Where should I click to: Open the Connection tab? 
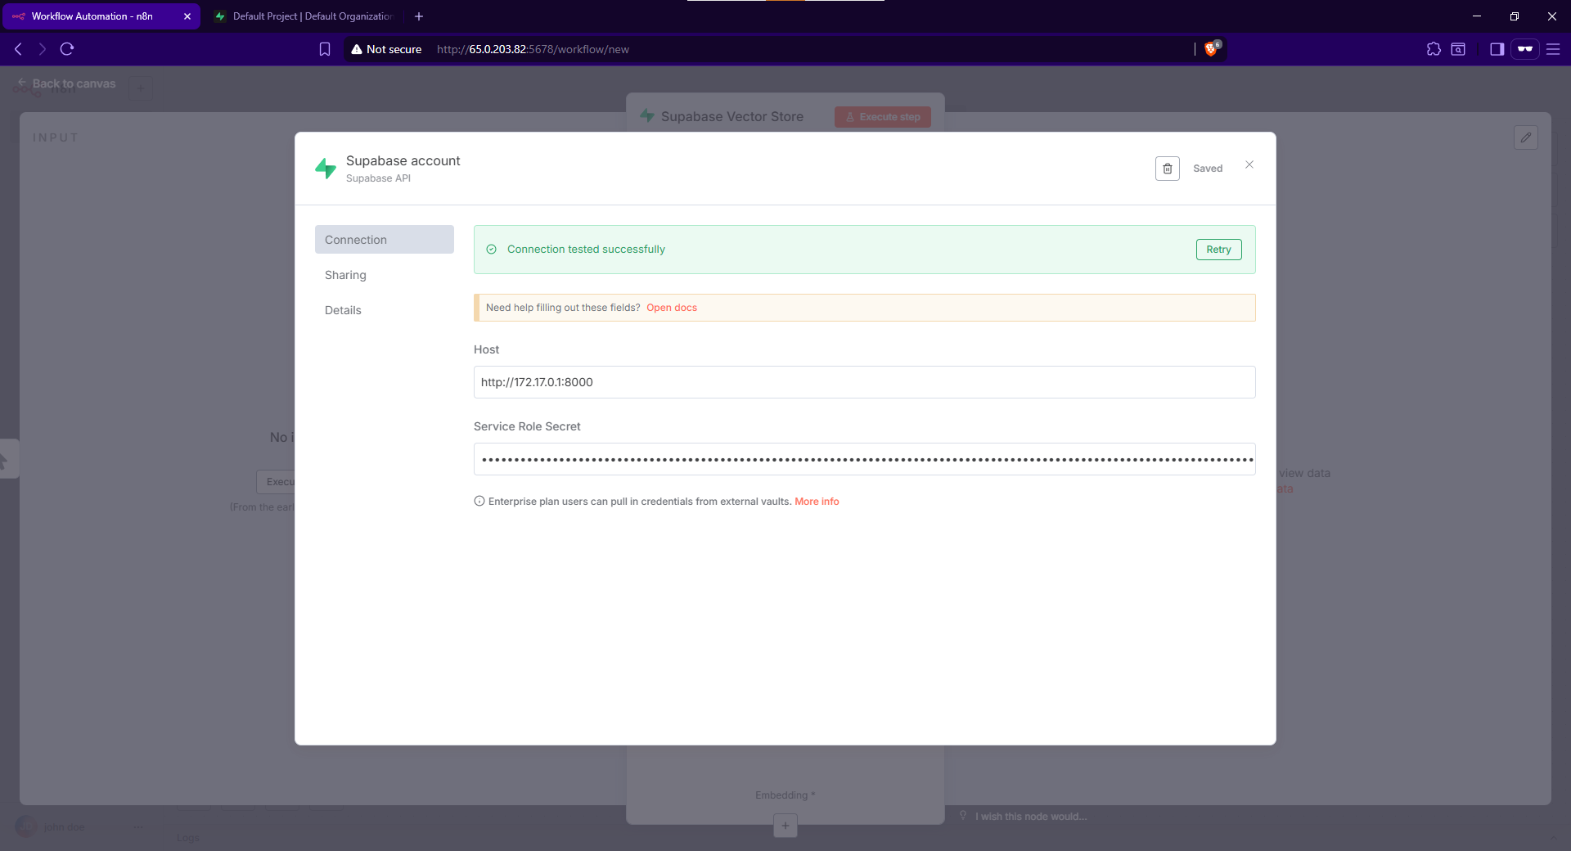click(384, 240)
